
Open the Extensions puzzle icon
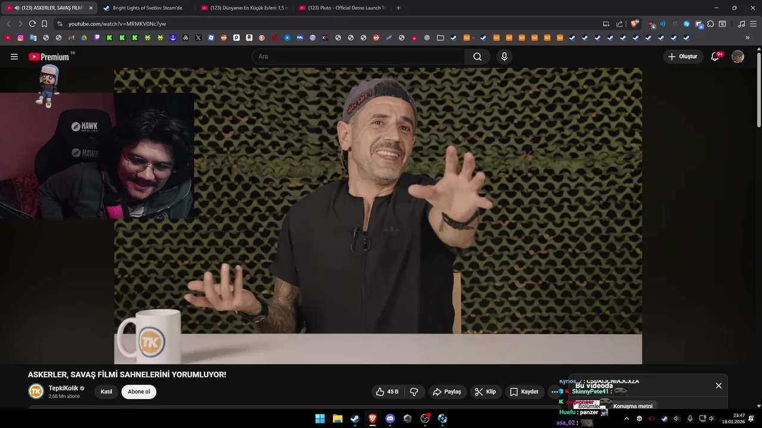[710, 24]
